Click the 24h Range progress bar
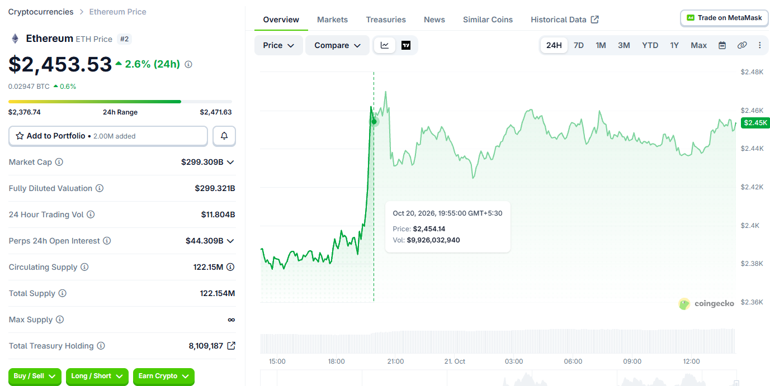This screenshot has height=386, width=770. [x=120, y=102]
